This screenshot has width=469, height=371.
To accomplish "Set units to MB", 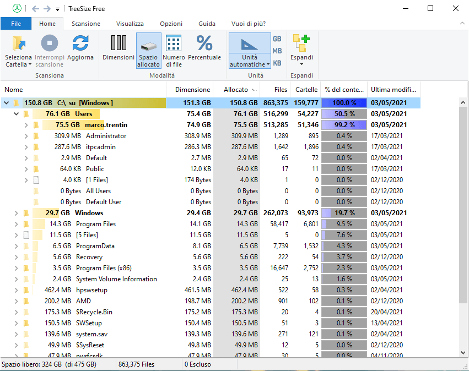I will 277,51.
